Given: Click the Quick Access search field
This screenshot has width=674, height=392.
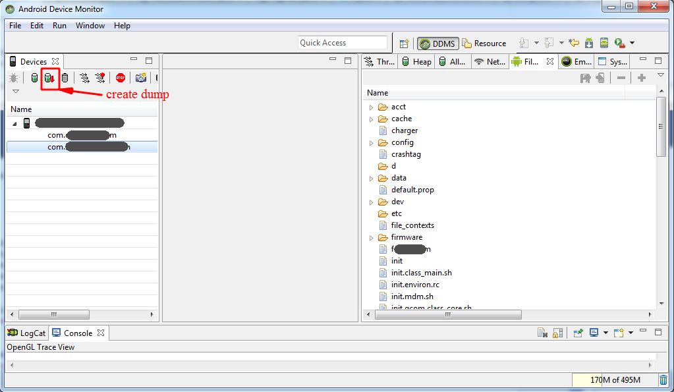Looking at the screenshot, I should (x=342, y=43).
